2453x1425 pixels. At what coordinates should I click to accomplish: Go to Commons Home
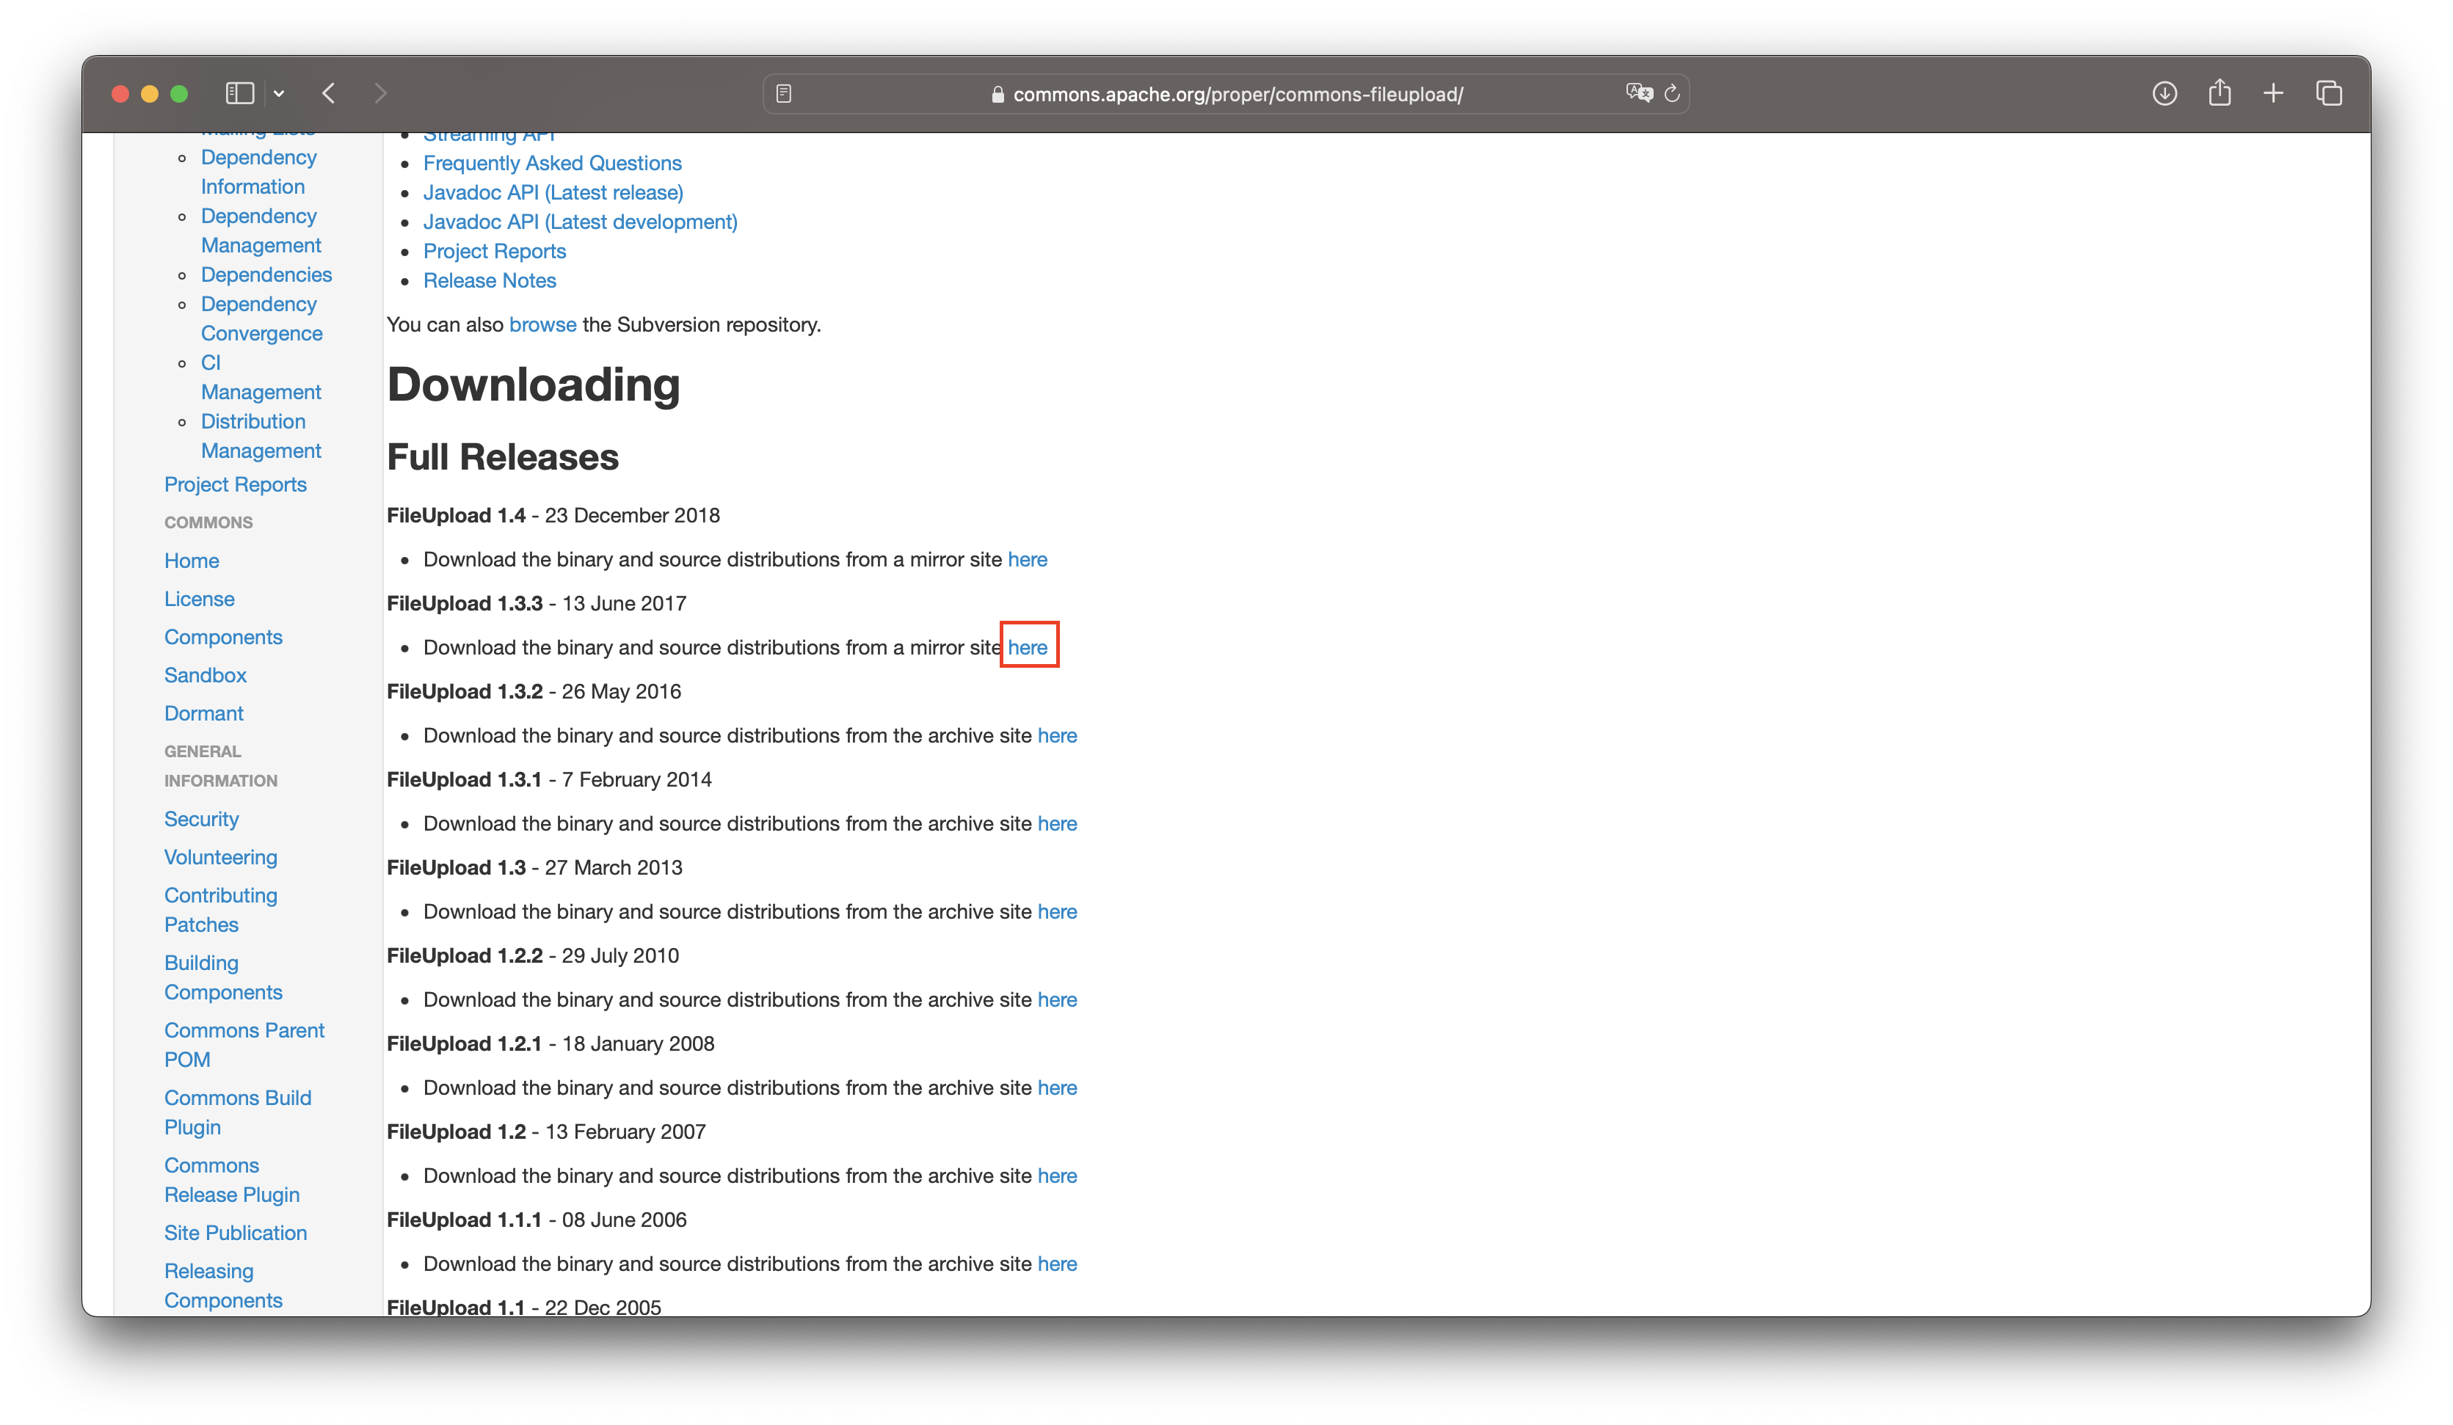point(192,561)
